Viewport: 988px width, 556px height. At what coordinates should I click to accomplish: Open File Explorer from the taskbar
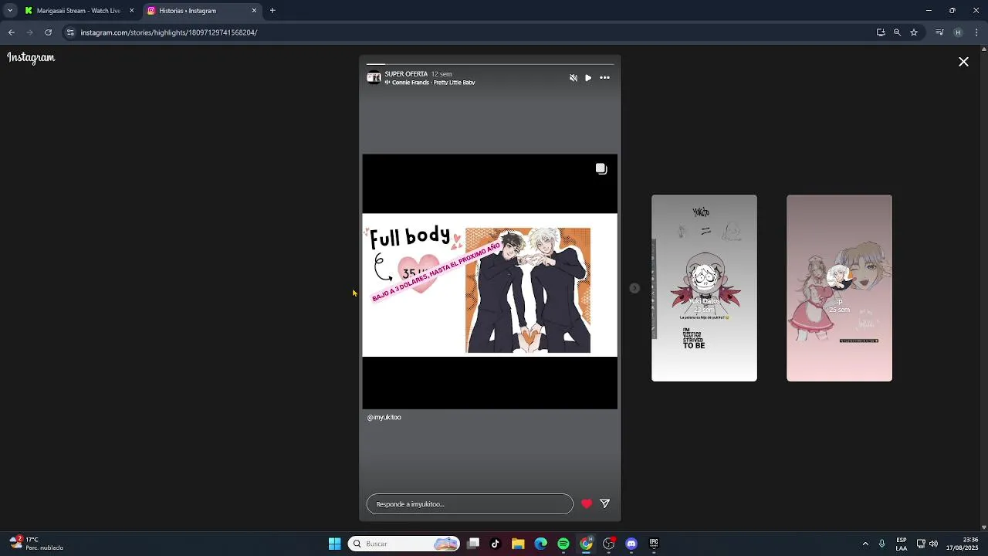click(518, 544)
